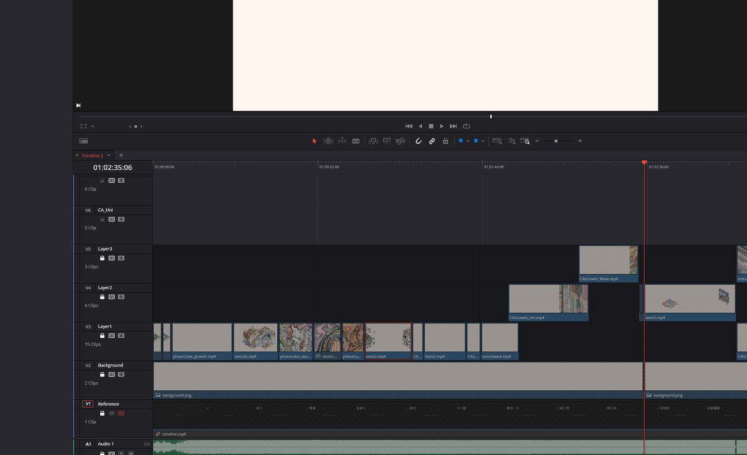This screenshot has width=747, height=455.
Task: Toggle Position Lock icon
Action: [x=445, y=141]
